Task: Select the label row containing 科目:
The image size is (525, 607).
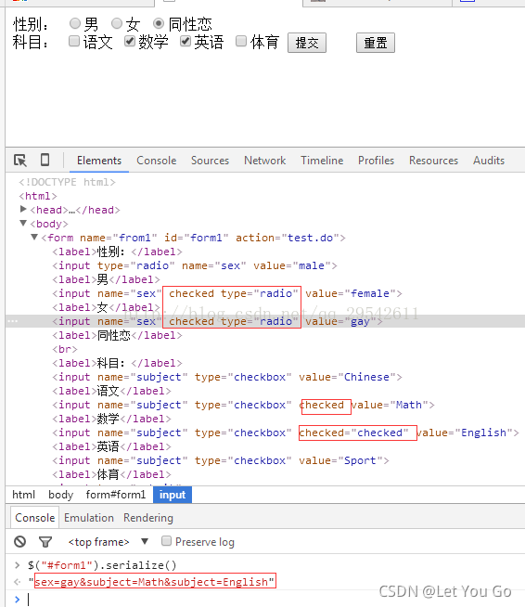Action: coord(117,363)
